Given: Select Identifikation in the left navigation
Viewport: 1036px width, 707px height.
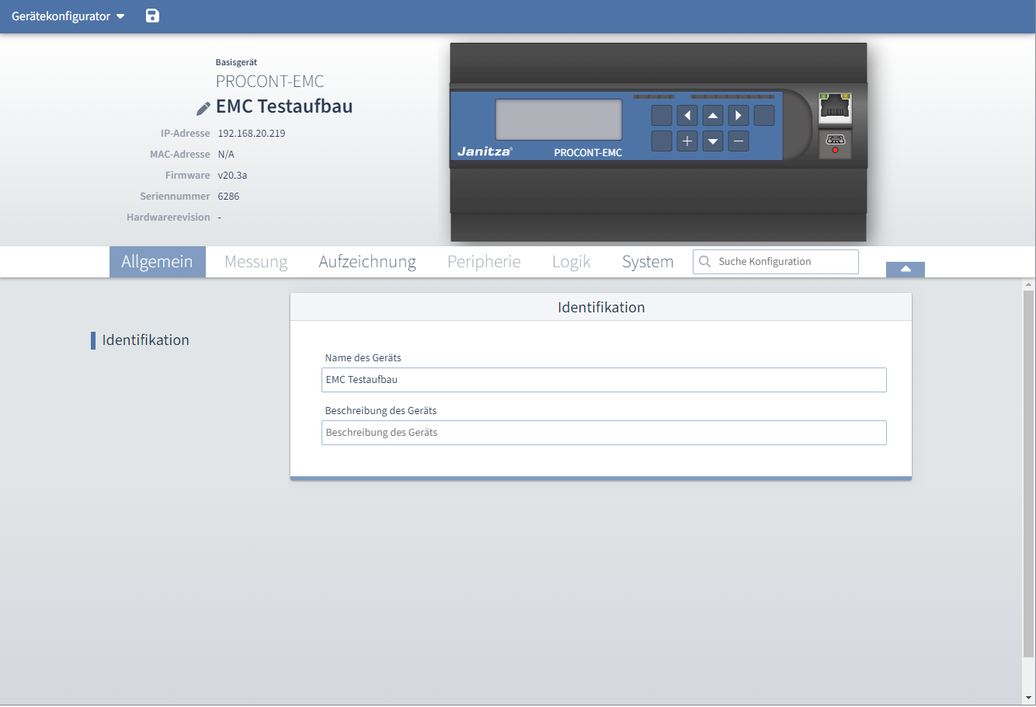Looking at the screenshot, I should 145,340.
